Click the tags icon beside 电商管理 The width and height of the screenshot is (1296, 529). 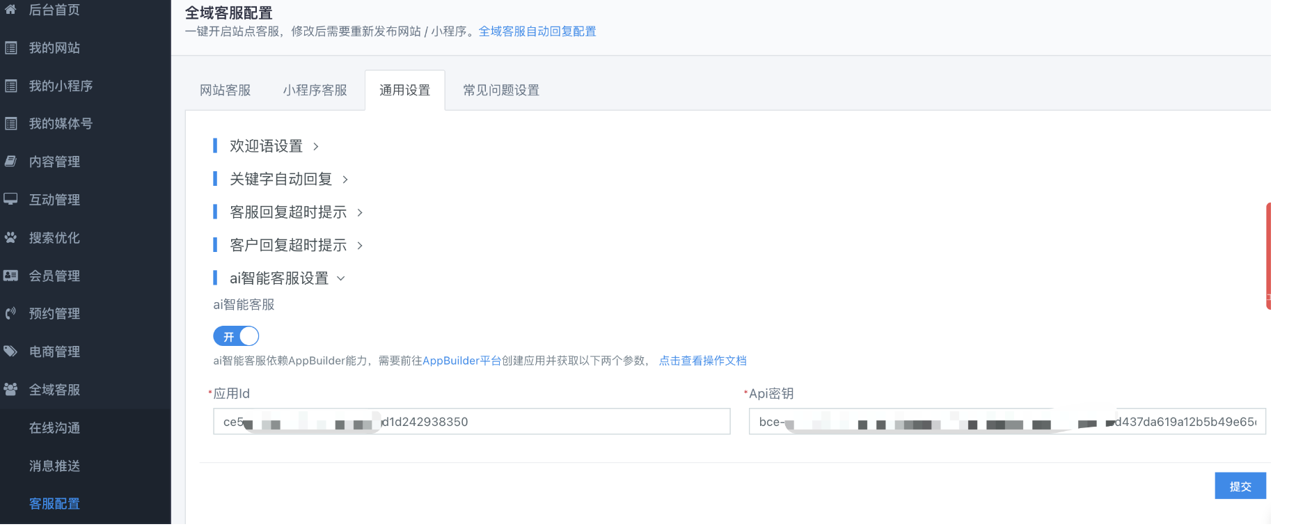click(10, 352)
